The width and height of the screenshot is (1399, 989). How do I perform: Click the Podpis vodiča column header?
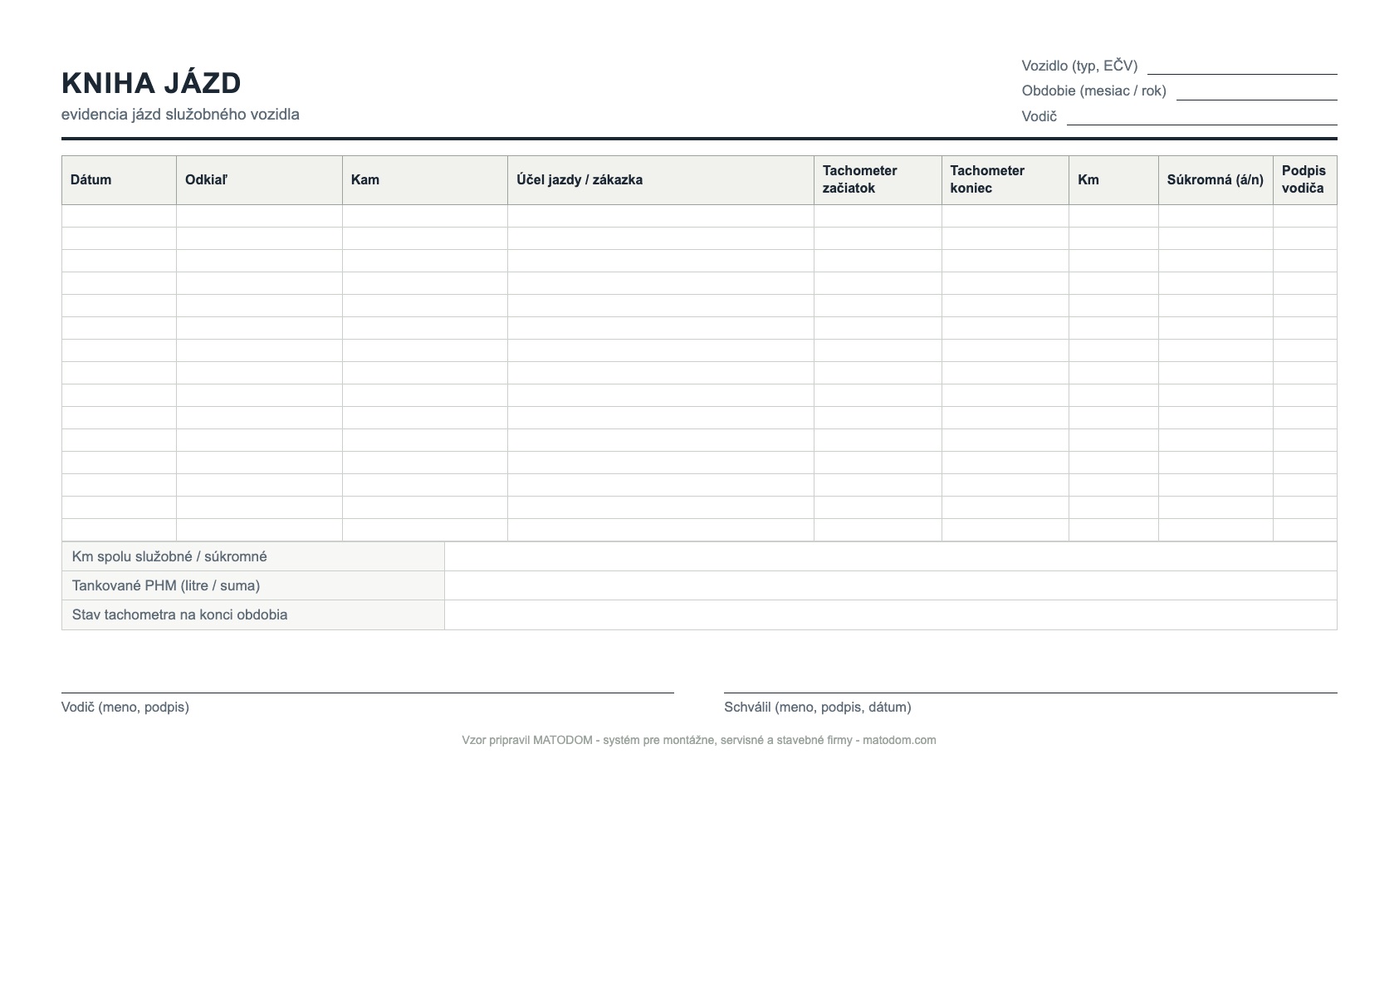tap(1304, 180)
